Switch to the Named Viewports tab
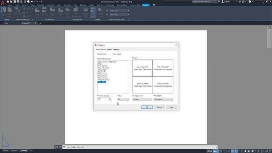Screen dimensions: 272x153 click(113, 49)
